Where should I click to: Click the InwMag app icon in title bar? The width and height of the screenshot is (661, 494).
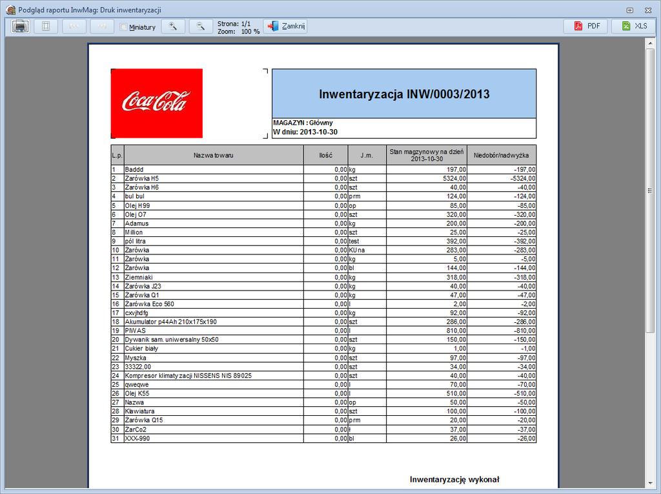[x=11, y=9]
